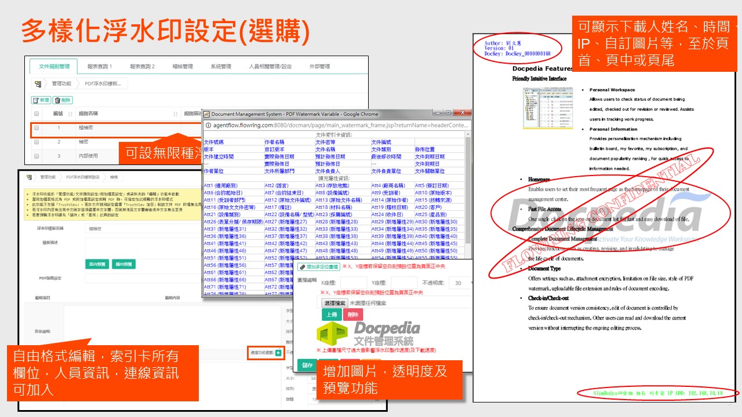Open the 系統管理 tab
Screen dimensions: 742x417
coord(221,67)
